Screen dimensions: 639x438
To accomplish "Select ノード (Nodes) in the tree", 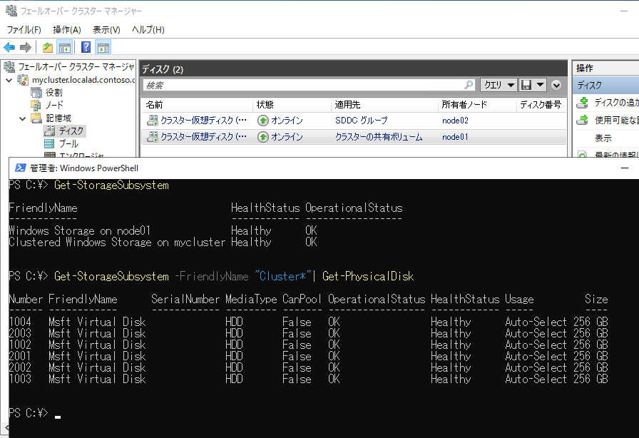I will 54,106.
